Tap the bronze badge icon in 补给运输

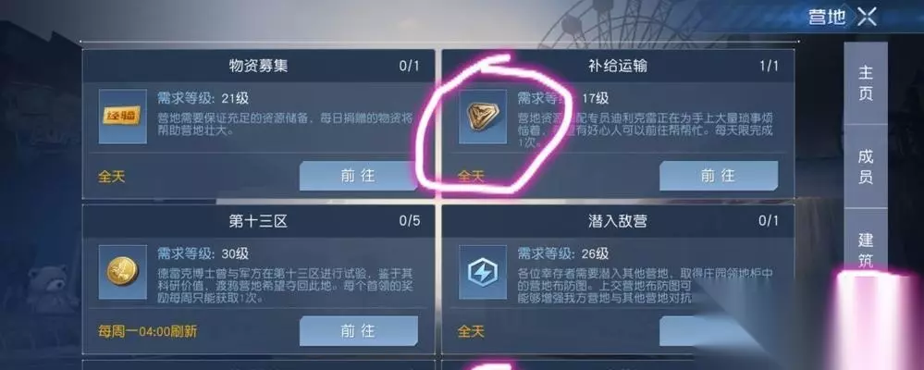[x=483, y=117]
